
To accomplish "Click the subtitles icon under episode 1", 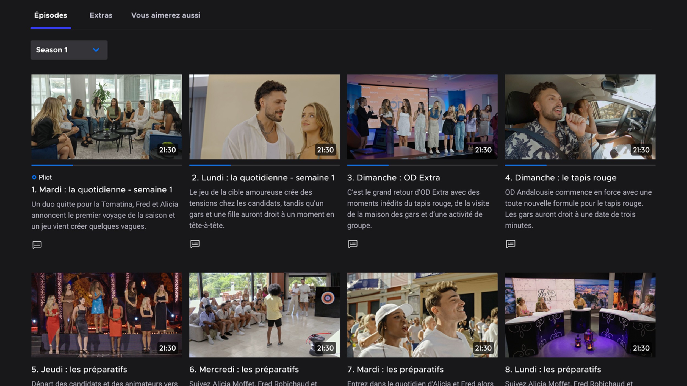I will pos(37,245).
